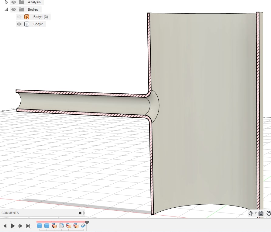271x232 pixels.
Task: Add a comment with the plus icon
Action: point(80,213)
